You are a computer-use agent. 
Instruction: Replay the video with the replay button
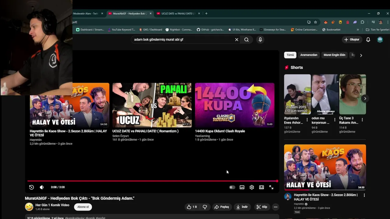click(31, 187)
